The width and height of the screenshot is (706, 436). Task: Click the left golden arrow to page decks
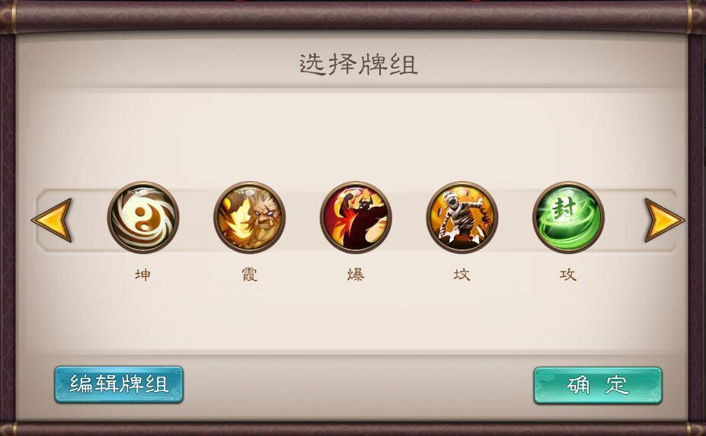[x=53, y=220]
